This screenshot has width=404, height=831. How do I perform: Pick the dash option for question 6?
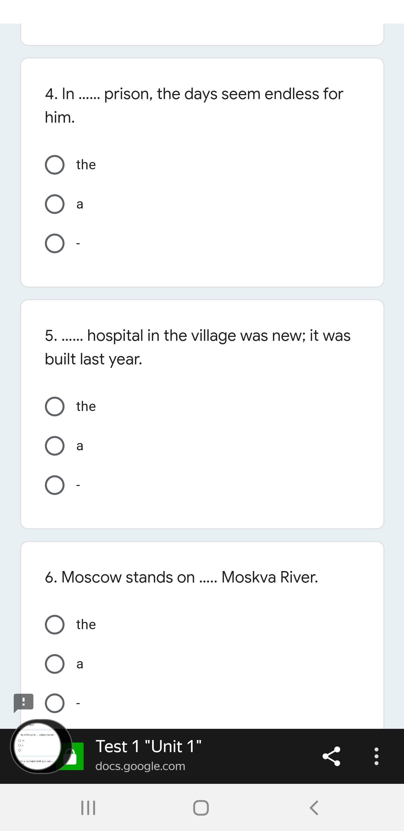pos(54,703)
